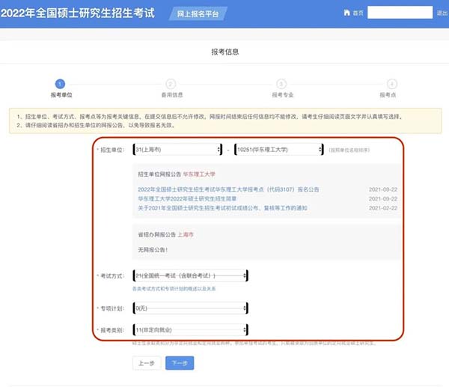Select step 2 备用信息 circle
Viewport: 449px width, 387px height.
click(x=171, y=84)
